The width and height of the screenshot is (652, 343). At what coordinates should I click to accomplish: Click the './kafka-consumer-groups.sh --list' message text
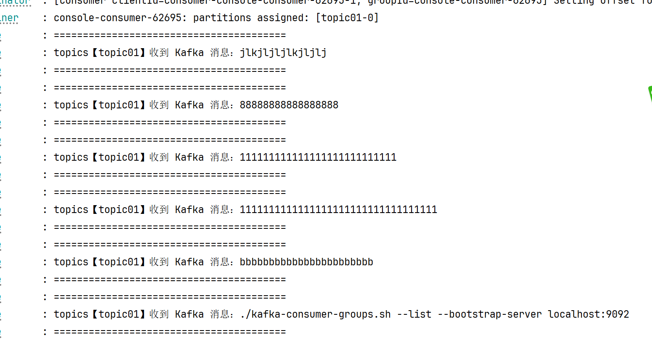click(x=336, y=314)
